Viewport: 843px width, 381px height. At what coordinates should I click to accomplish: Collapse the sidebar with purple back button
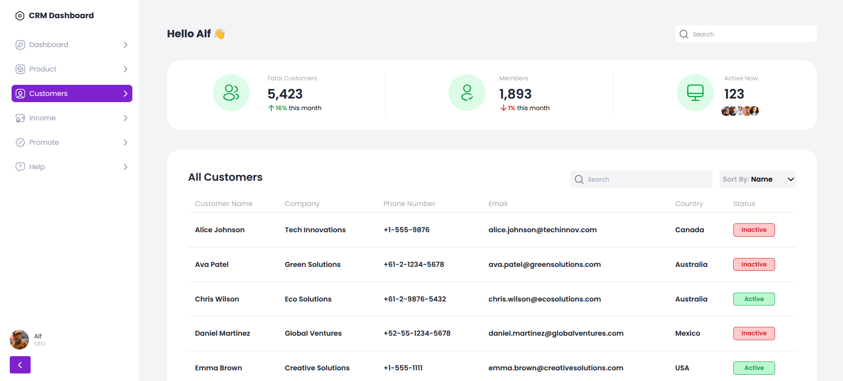click(20, 365)
